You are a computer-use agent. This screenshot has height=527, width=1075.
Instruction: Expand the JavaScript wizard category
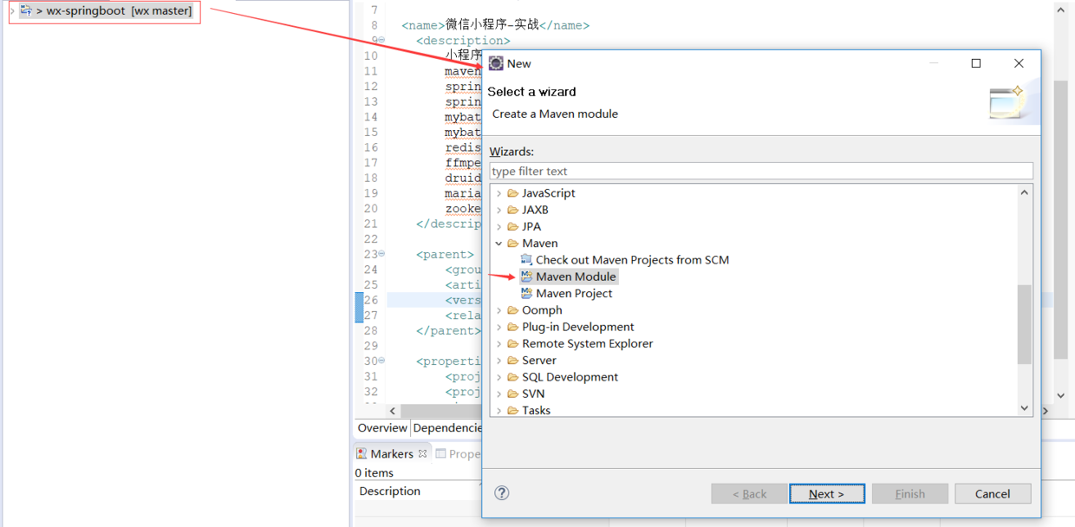coord(498,193)
